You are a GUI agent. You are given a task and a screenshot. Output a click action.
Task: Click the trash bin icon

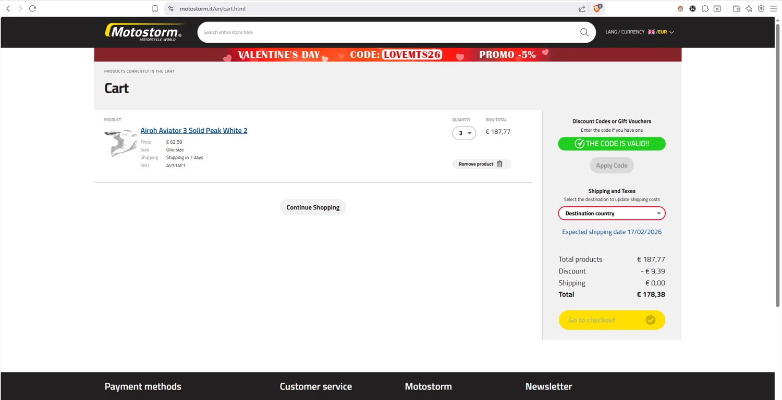pyautogui.click(x=499, y=164)
